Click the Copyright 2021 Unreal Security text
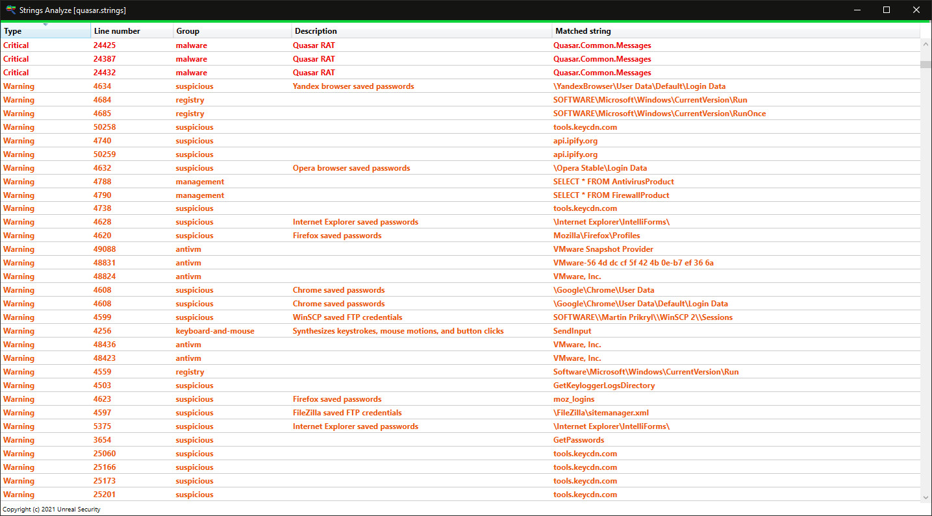The height and width of the screenshot is (516, 932). click(52, 510)
